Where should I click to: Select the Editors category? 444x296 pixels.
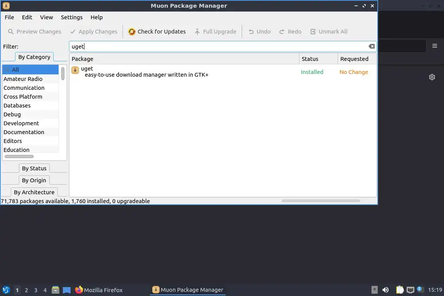[30, 141]
